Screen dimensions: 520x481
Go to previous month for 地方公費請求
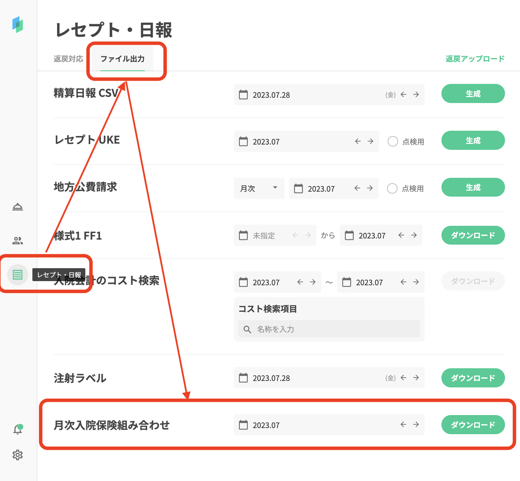[357, 188]
